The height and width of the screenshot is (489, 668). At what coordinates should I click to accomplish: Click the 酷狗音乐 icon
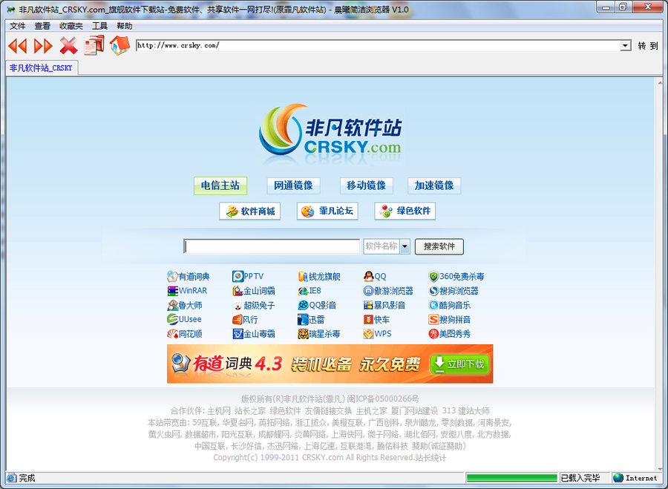433,306
